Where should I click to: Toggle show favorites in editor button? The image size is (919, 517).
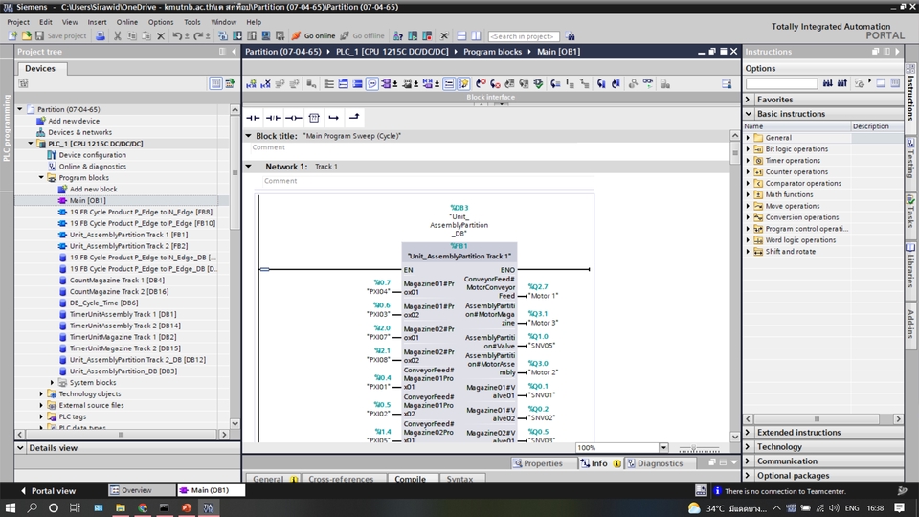[463, 84]
